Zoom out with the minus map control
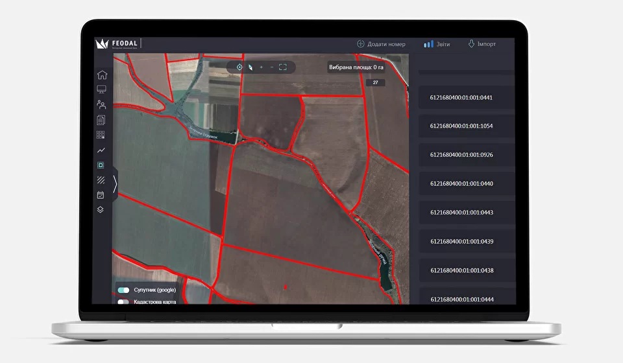Viewport: 623px width, 363px height. [x=271, y=67]
